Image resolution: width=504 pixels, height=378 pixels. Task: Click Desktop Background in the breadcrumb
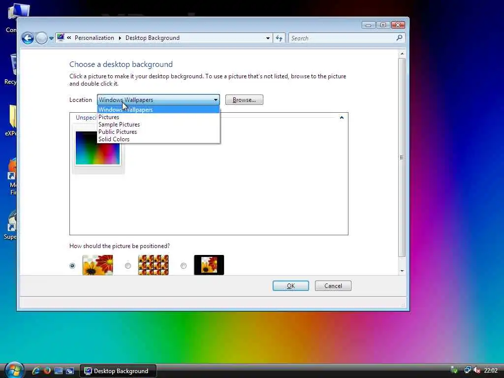pos(153,38)
